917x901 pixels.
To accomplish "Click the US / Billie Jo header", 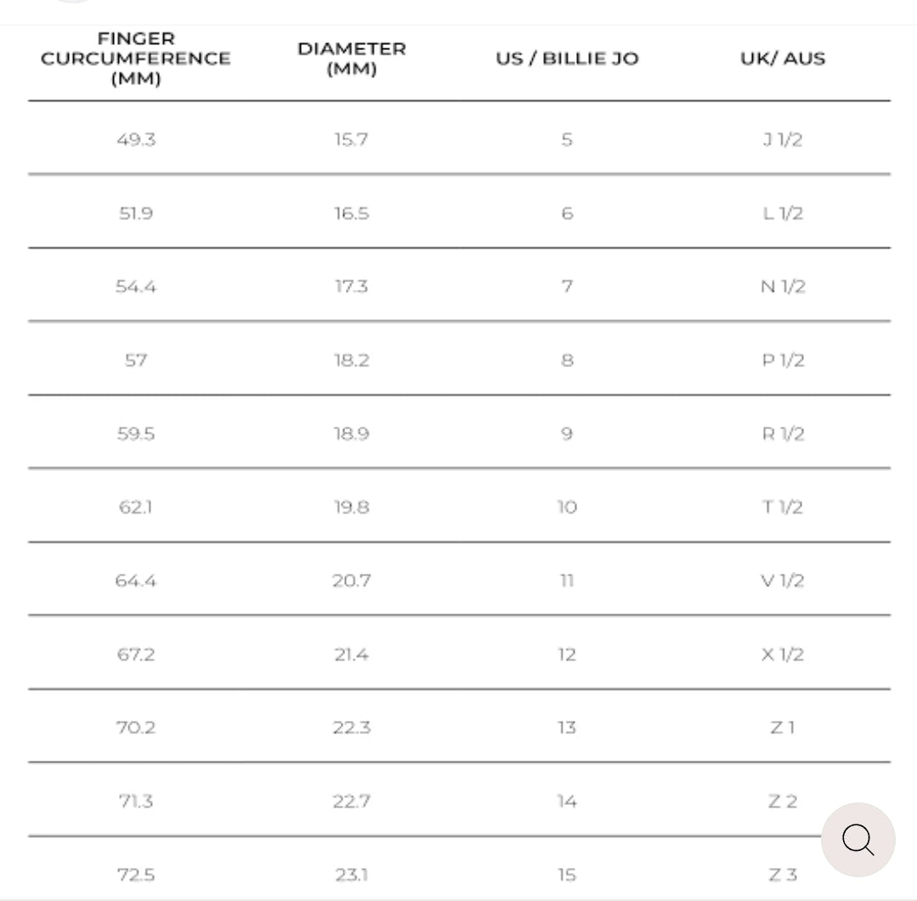I will click(x=567, y=59).
